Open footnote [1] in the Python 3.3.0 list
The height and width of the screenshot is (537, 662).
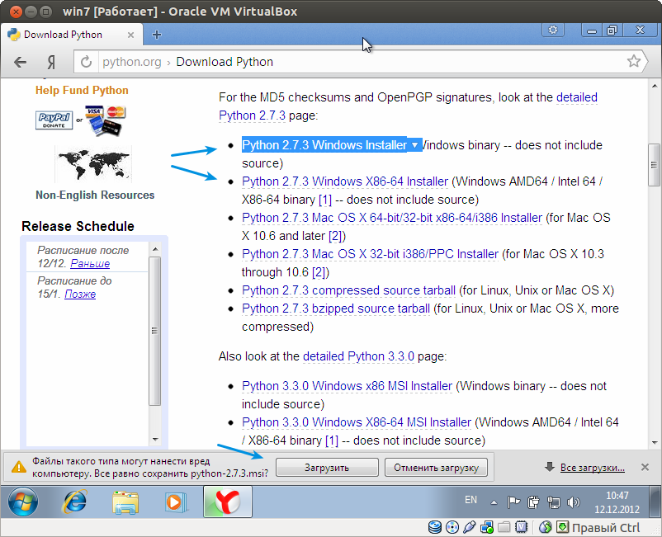coord(332,440)
